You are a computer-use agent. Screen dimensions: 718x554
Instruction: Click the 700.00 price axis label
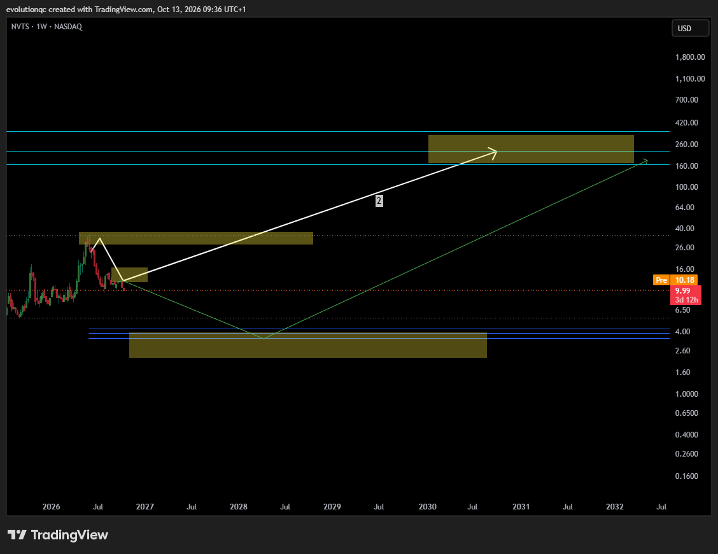pos(687,100)
